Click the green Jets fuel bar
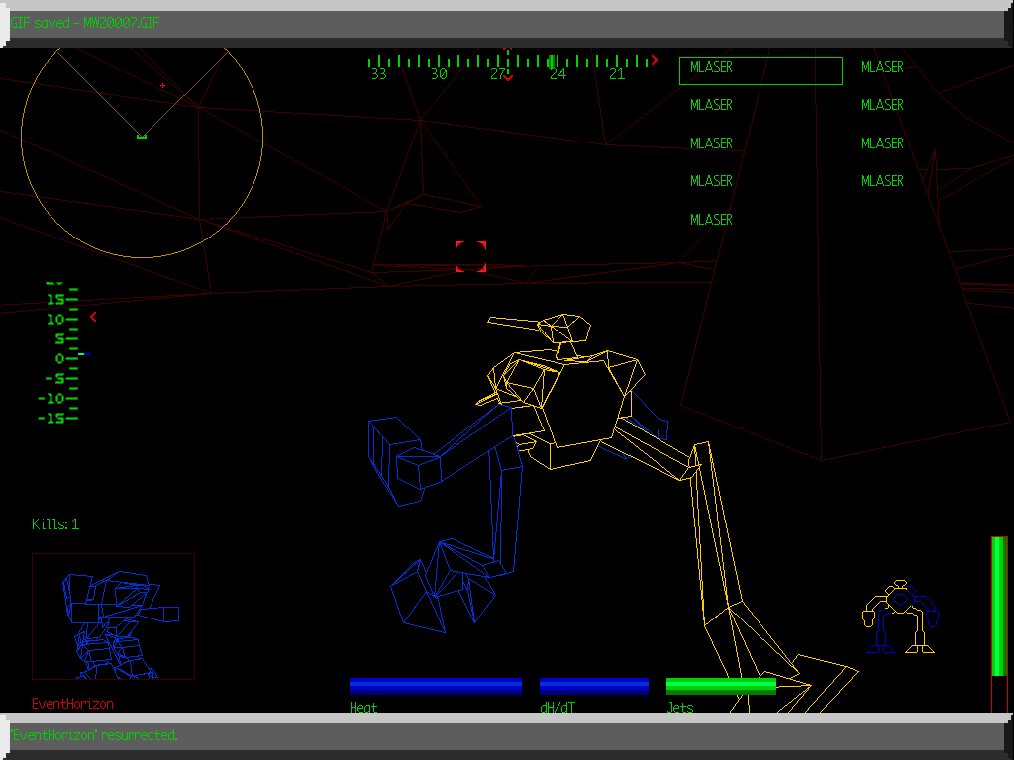Viewport: 1014px width, 760px height. 721,685
